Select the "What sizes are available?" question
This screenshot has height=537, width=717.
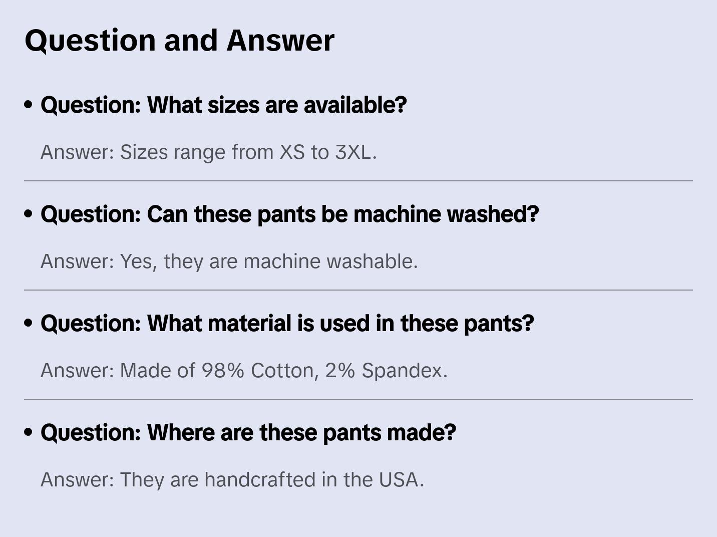pyautogui.click(x=223, y=105)
